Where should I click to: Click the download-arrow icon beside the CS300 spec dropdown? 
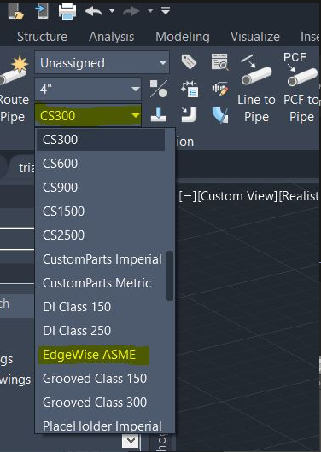point(159,115)
